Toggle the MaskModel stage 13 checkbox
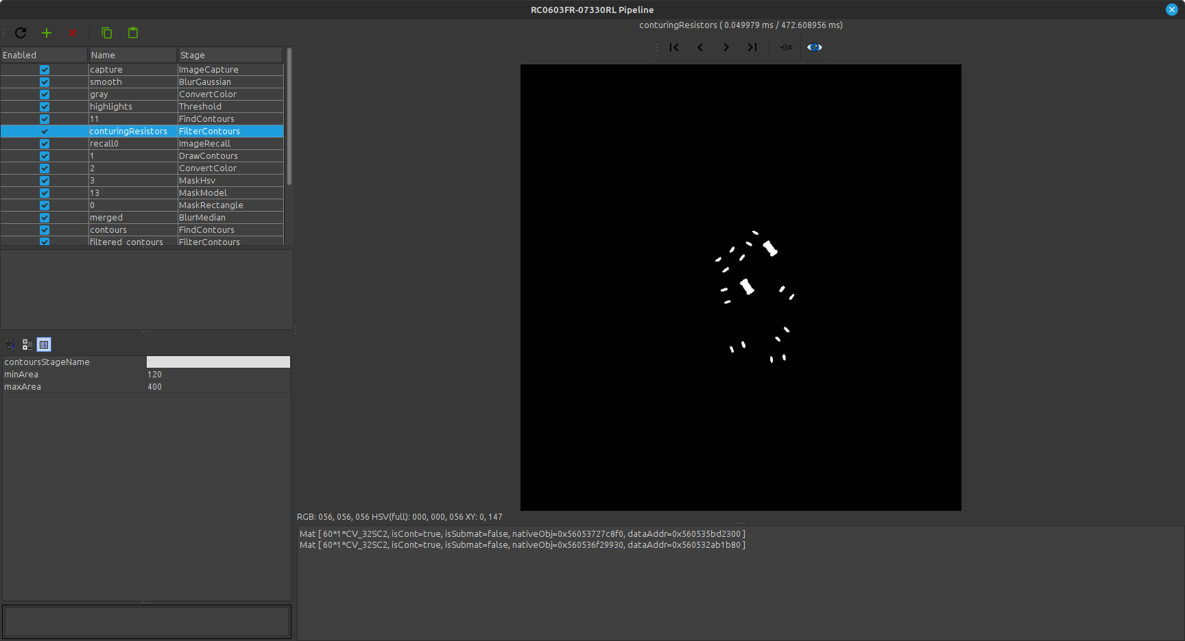The image size is (1185, 641). 45,193
